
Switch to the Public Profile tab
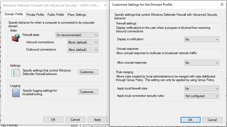56,15
